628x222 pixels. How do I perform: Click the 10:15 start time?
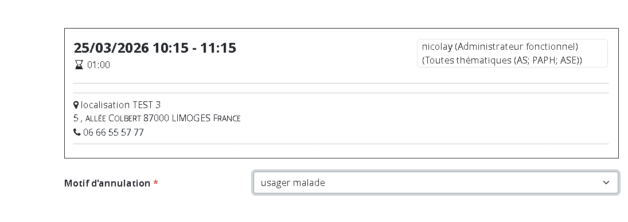pyautogui.click(x=170, y=48)
